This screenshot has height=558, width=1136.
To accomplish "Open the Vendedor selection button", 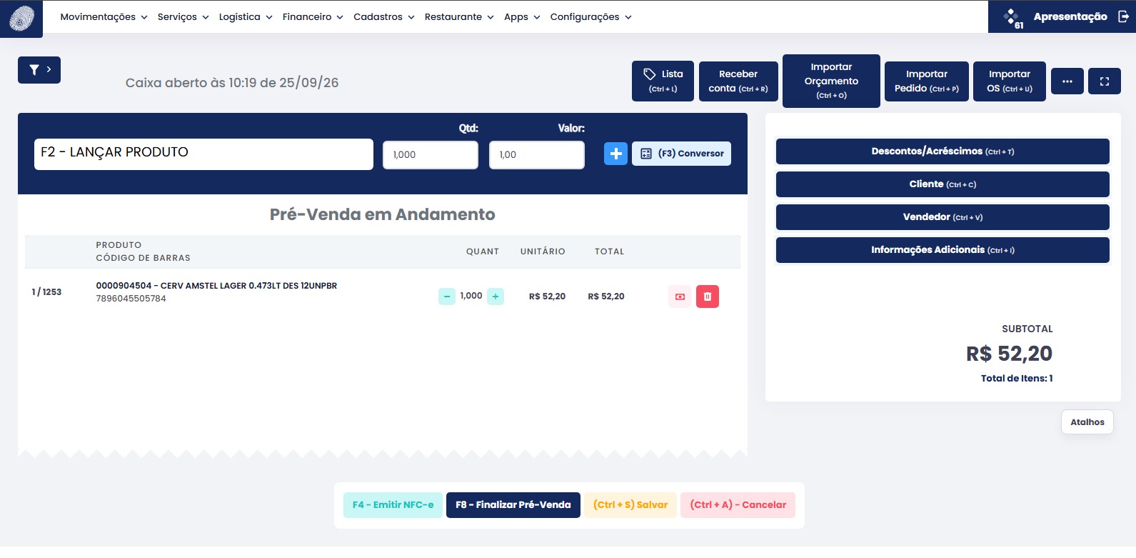I will 943,217.
